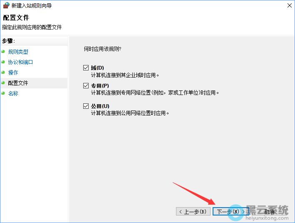This screenshot has width=295, height=223.
Task: Click green bullet beside 配置文件 step
Action: [x=3, y=83]
